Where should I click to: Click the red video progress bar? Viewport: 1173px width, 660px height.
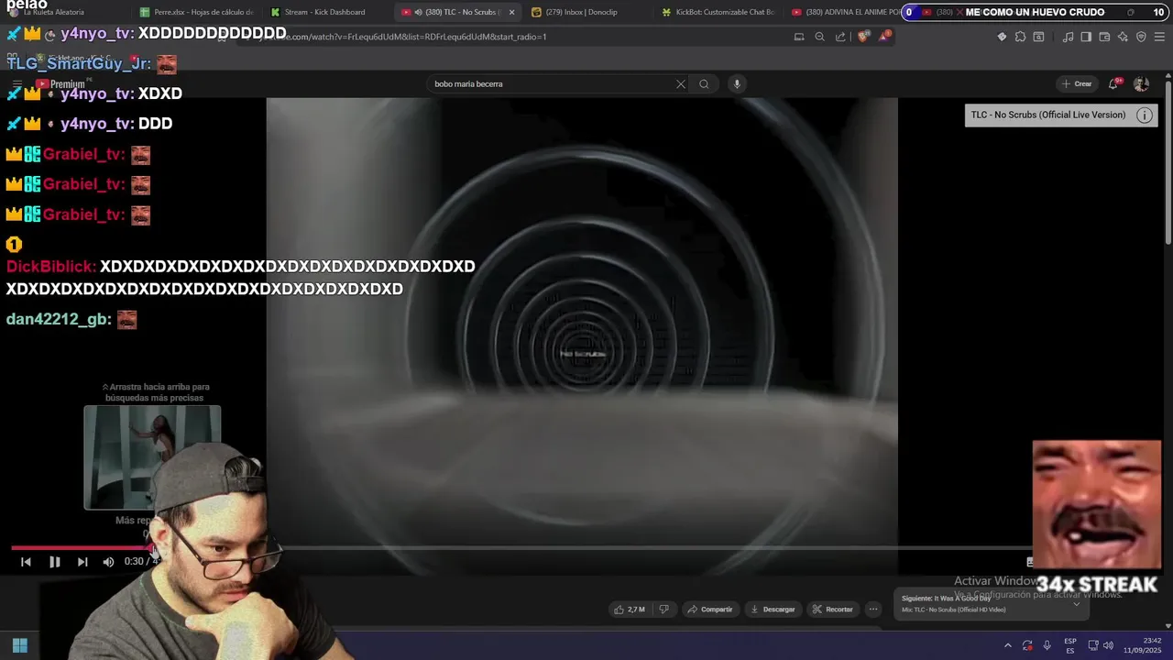(x=82, y=548)
